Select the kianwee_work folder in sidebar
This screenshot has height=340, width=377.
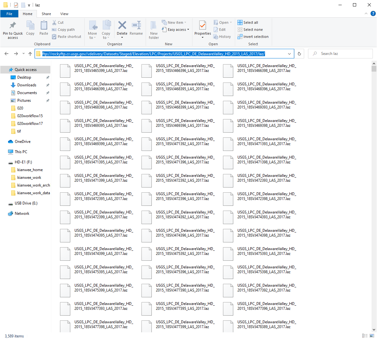click(x=29, y=178)
